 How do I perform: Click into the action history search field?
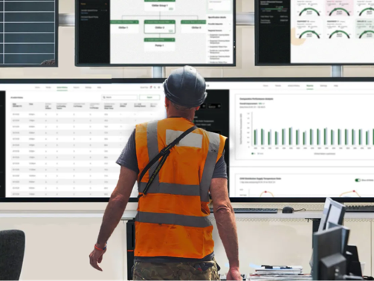click(119, 97)
